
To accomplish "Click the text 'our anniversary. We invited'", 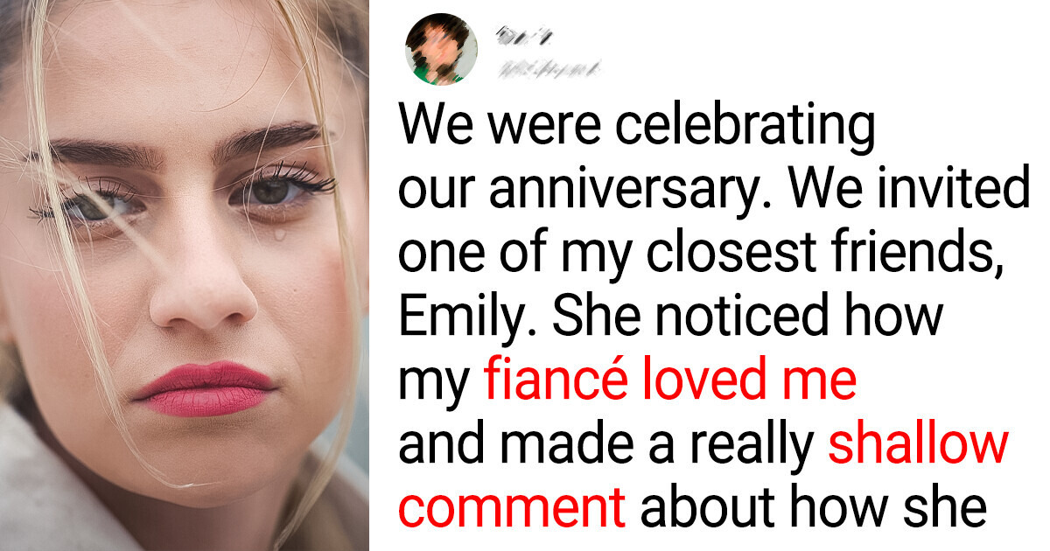I will [714, 192].
